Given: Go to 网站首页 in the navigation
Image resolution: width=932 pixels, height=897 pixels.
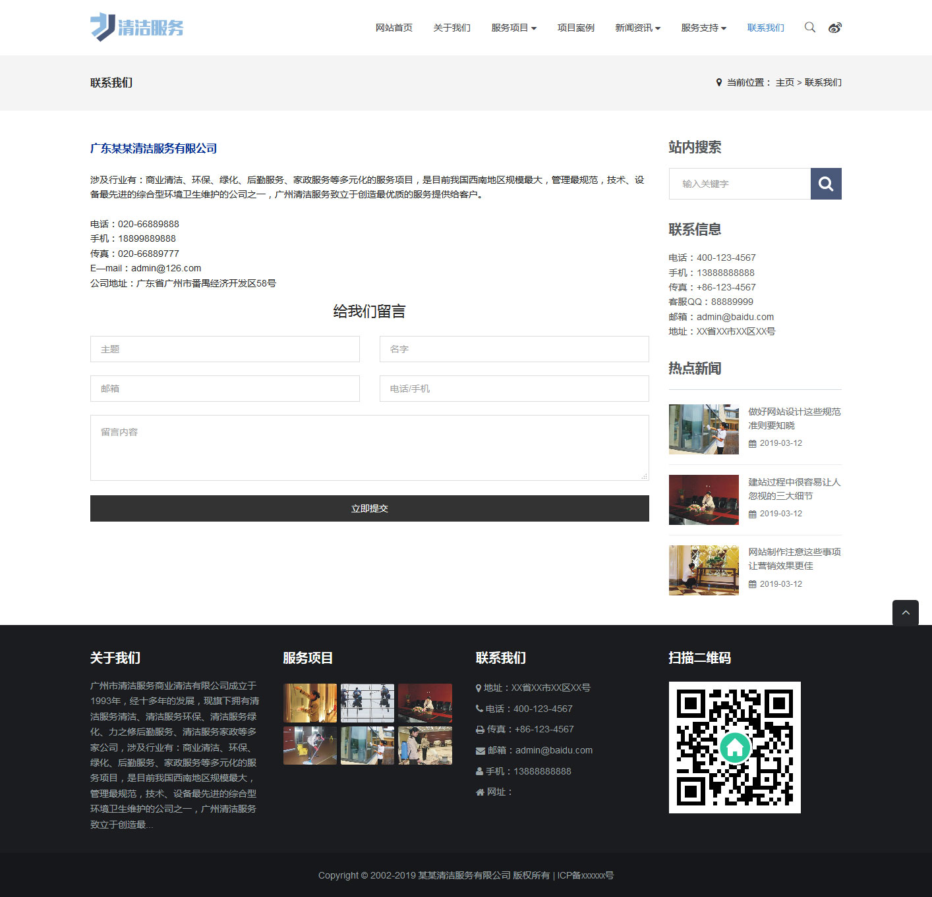Looking at the screenshot, I should coord(393,28).
